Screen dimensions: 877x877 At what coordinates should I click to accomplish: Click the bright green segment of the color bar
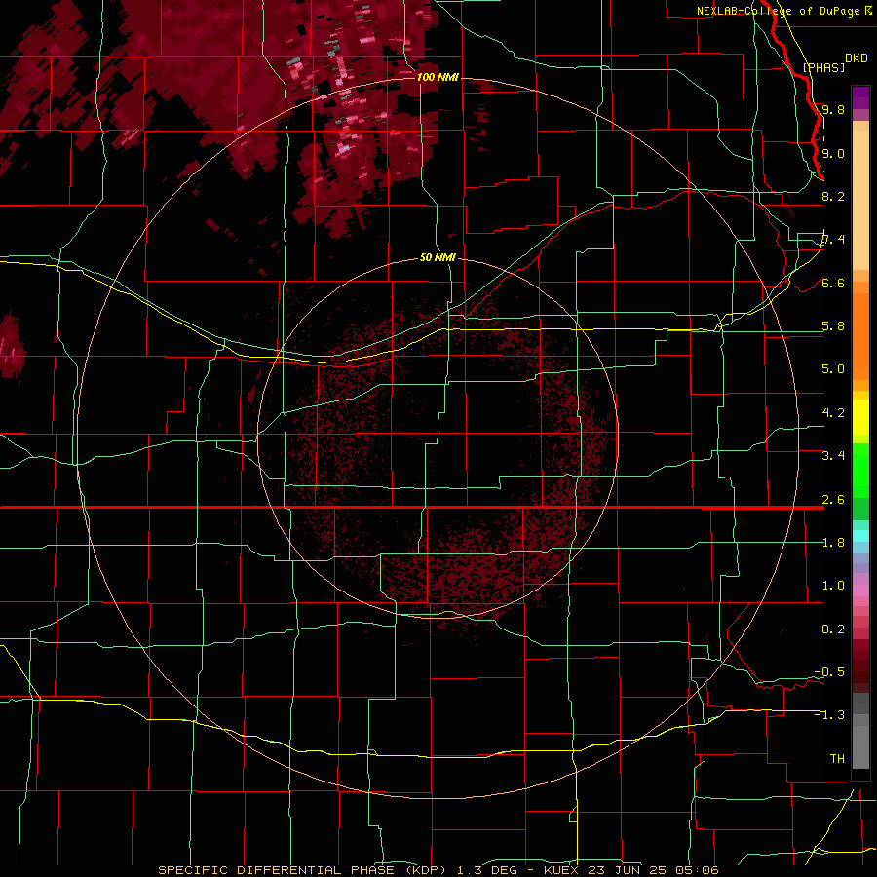pos(860,470)
